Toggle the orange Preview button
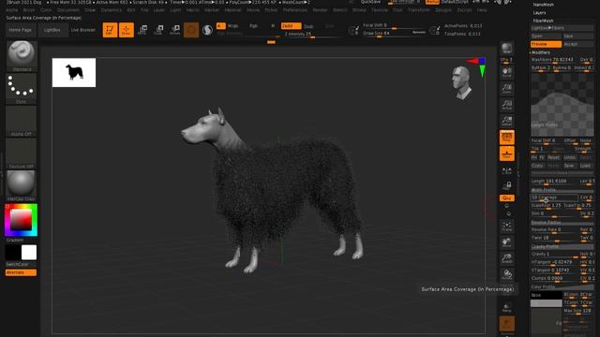The height and width of the screenshot is (337, 600). pyautogui.click(x=546, y=44)
